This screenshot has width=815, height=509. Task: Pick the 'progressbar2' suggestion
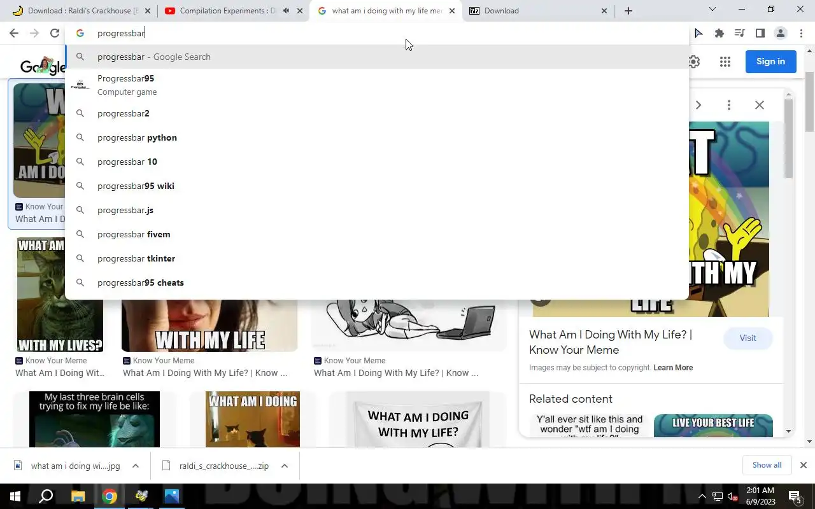click(x=377, y=113)
